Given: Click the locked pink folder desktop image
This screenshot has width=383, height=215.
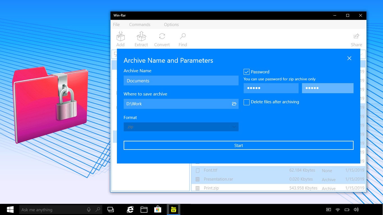Looking at the screenshot, I should pyautogui.click(x=50, y=105).
